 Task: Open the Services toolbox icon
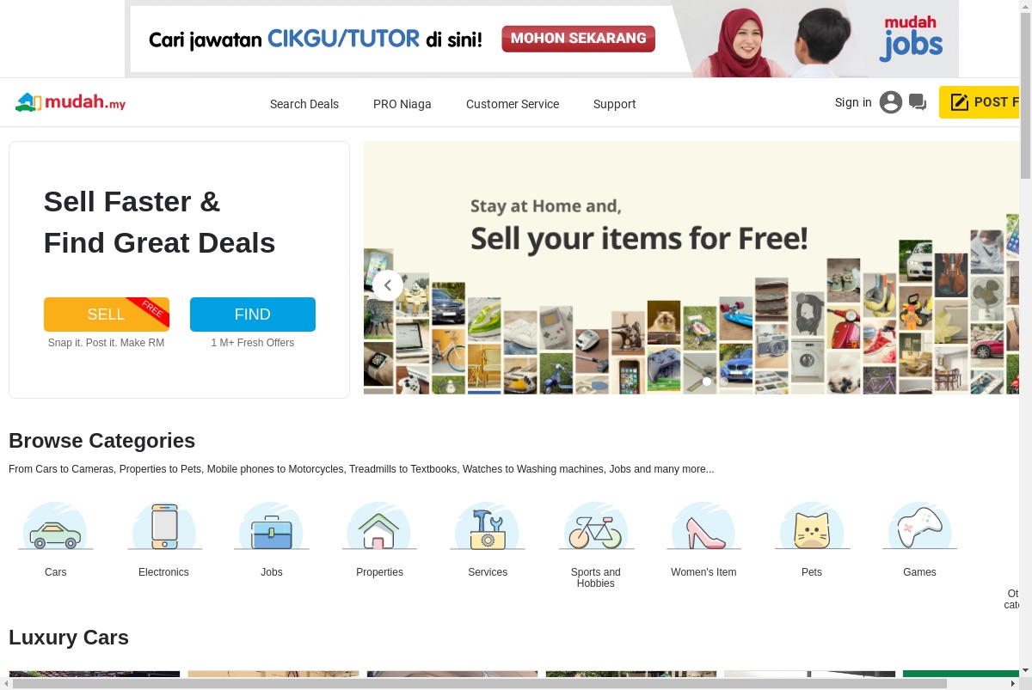[488, 526]
